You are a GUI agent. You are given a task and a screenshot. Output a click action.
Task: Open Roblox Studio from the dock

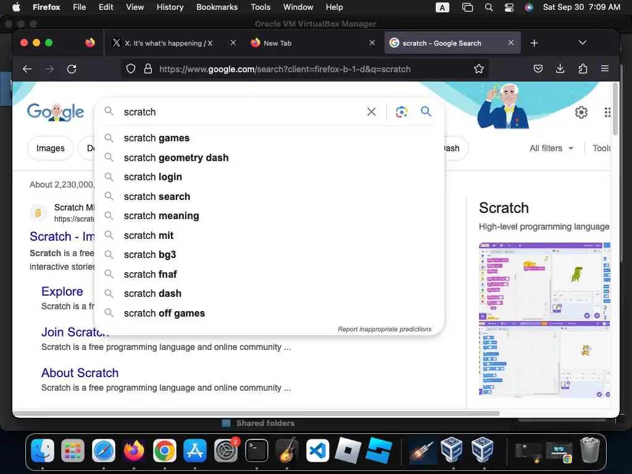point(379,450)
